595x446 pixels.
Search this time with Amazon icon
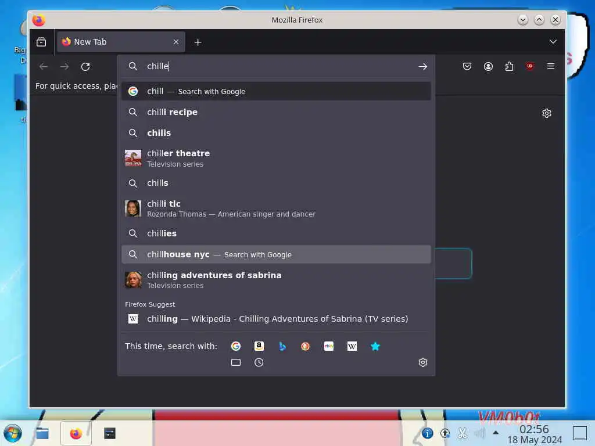[x=259, y=346]
